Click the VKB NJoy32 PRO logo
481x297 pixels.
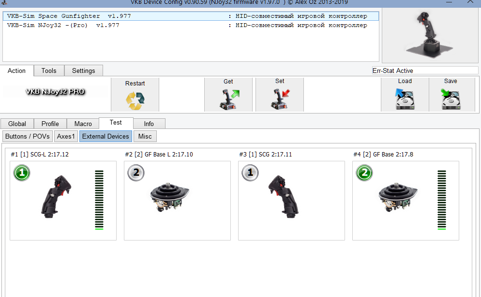[x=55, y=92]
